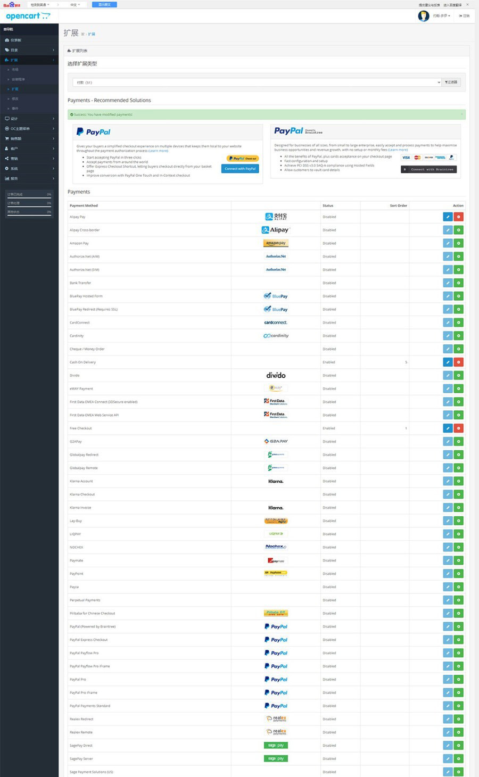This screenshot has width=479, height=777.
Task: Install the Cardinity extension
Action: (458, 336)
